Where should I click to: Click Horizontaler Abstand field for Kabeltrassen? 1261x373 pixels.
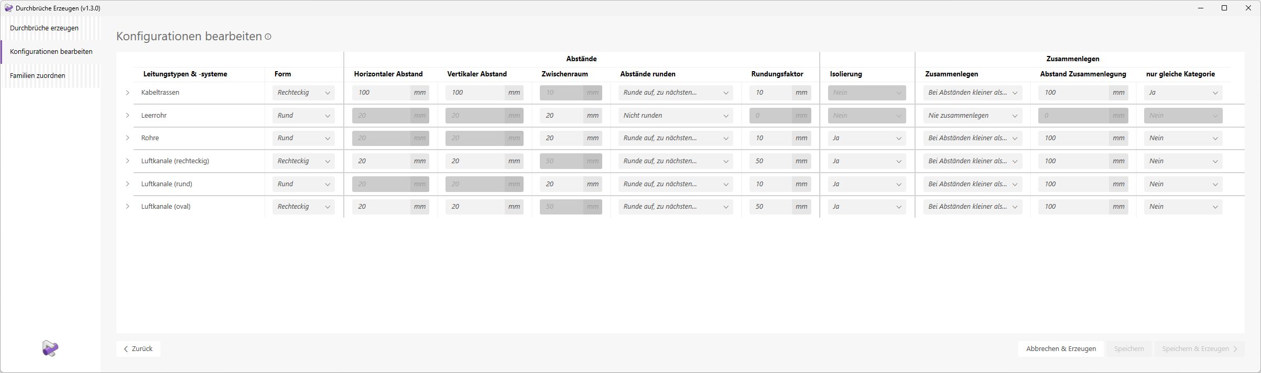tap(382, 93)
